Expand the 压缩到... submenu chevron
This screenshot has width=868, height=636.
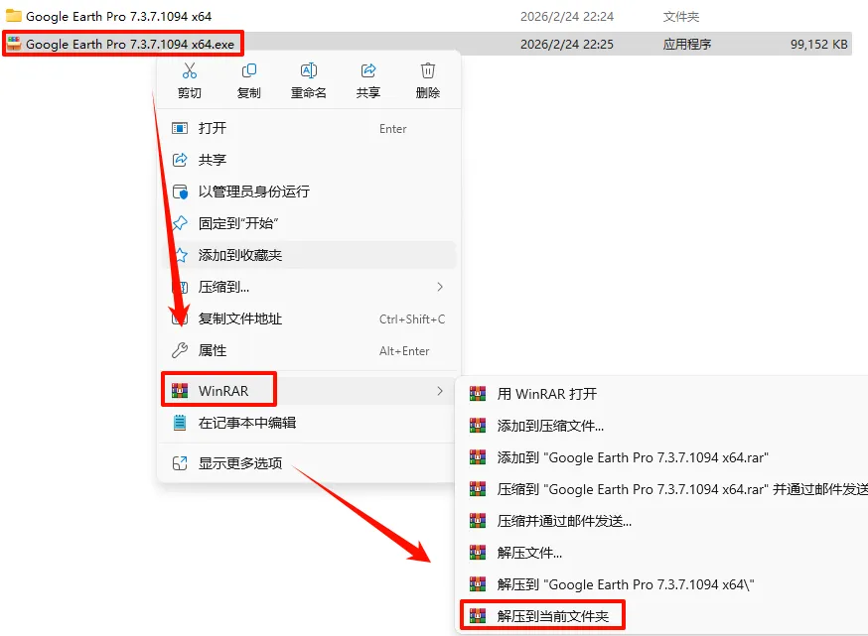tap(440, 287)
